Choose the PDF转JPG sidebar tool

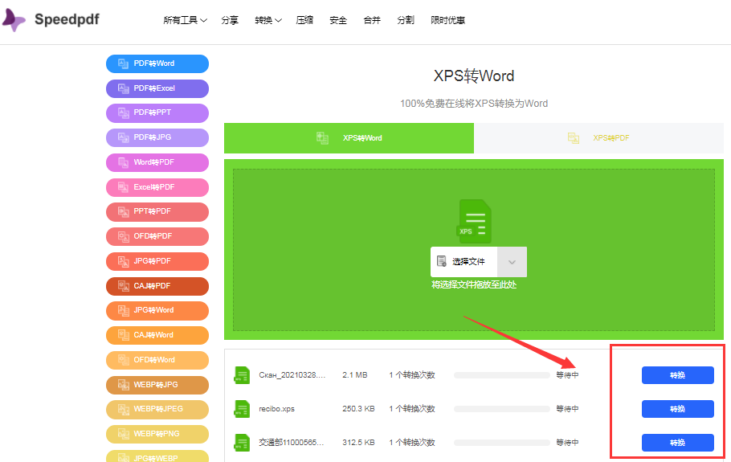tap(157, 137)
